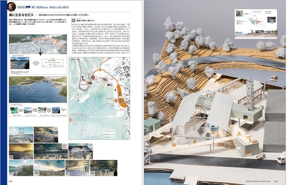
Task: Open the rocky shoreline render with seated figures
Action: 46,135
